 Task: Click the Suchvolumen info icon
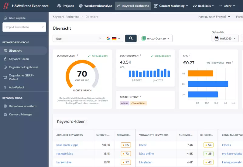click(141, 55)
